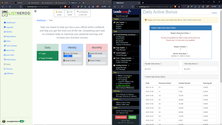This screenshot has width=222, height=125.
Task: Open new tab in ListNerds window
Action: click(84, 3)
